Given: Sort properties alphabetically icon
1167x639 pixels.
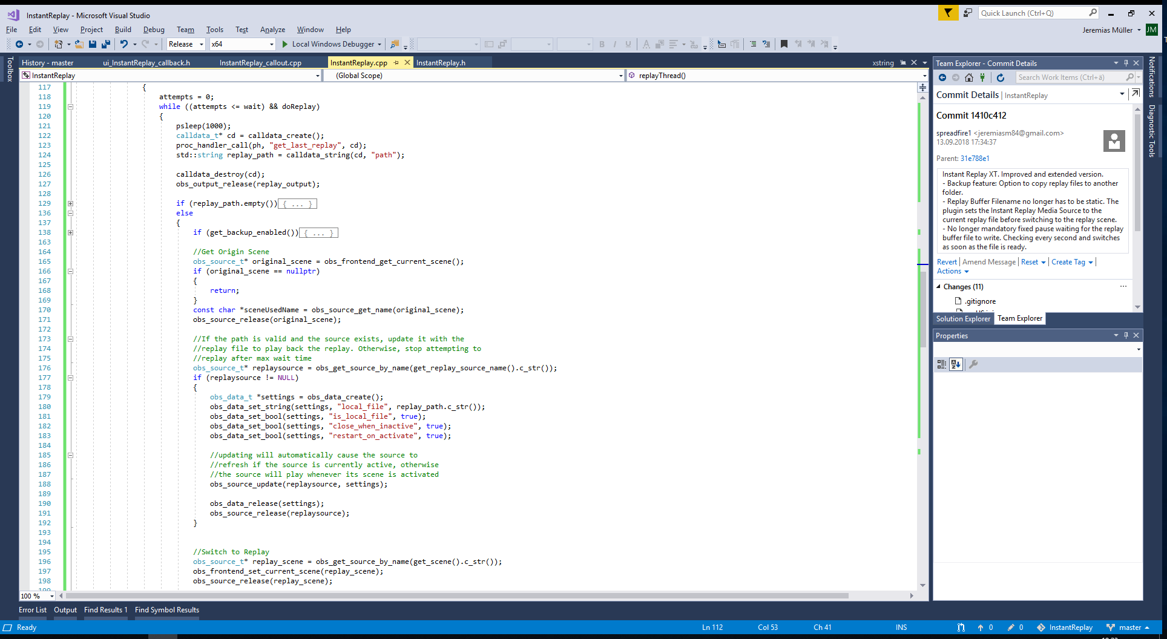Looking at the screenshot, I should [x=956, y=364].
